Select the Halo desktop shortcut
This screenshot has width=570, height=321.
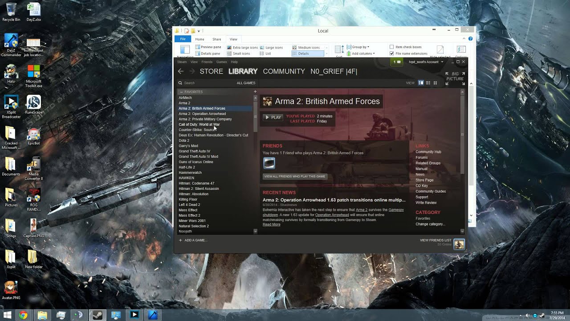[11, 74]
